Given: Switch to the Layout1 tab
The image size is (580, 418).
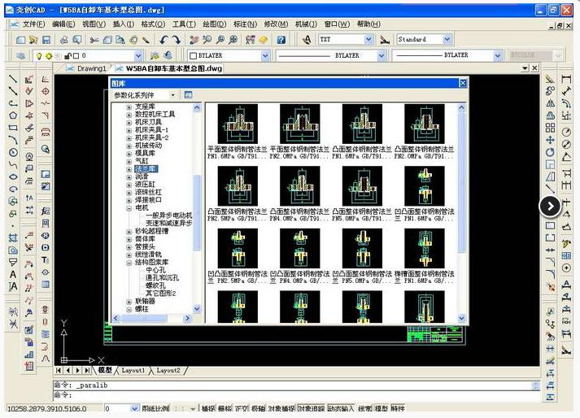Looking at the screenshot, I should [x=133, y=370].
